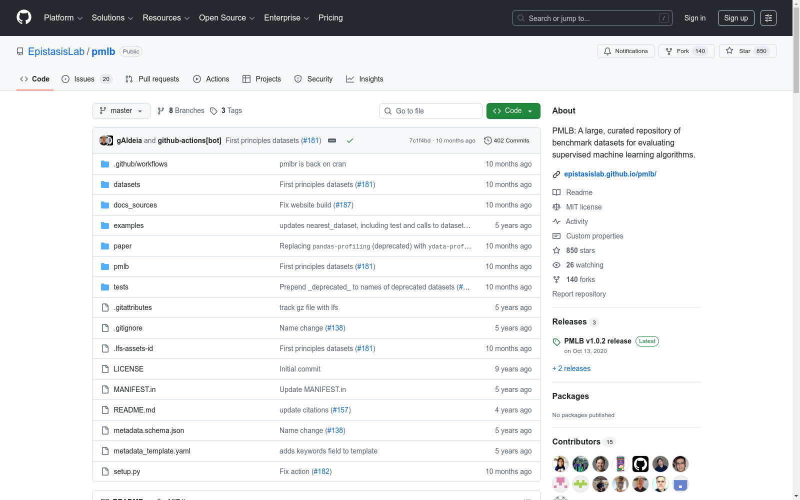Open the tests folder

[x=121, y=287]
